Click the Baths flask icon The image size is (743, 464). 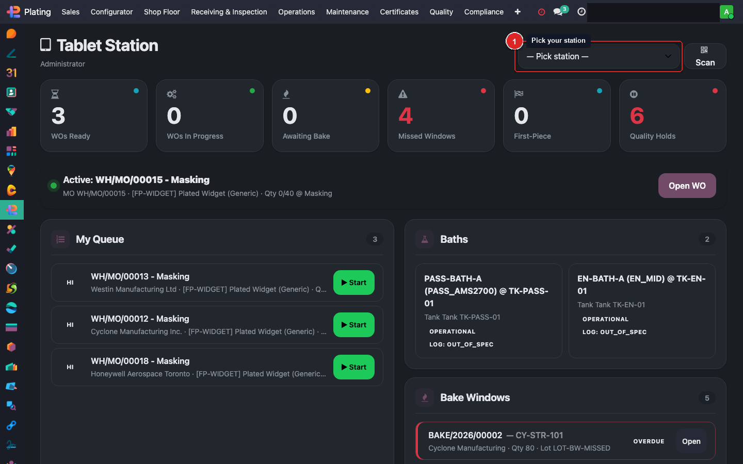point(425,239)
